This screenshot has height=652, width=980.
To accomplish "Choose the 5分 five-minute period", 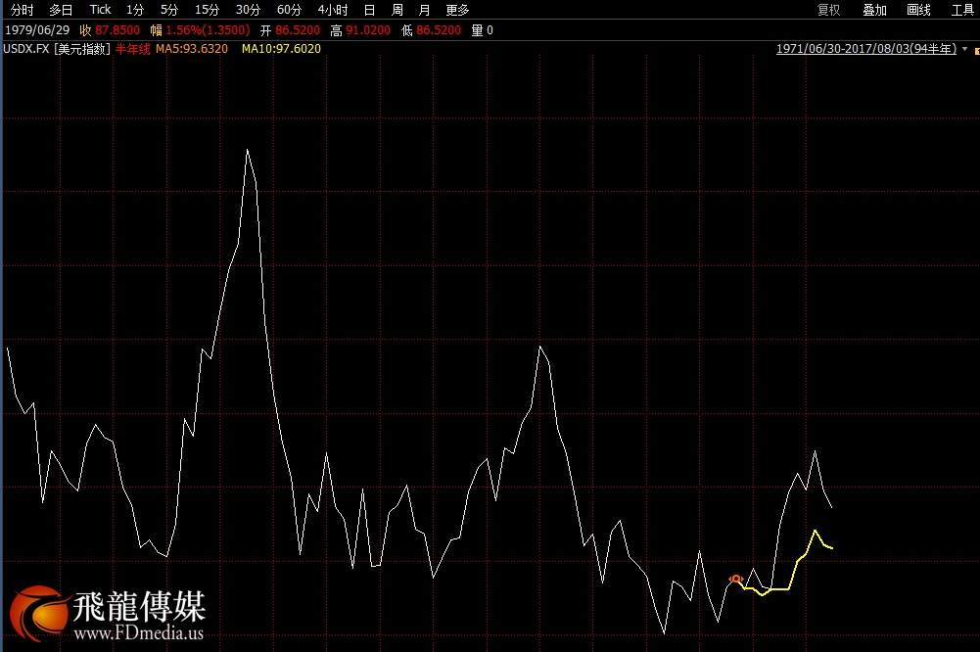I will 169,10.
